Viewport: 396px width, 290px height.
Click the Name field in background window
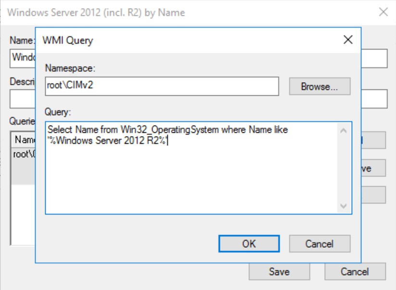(23, 58)
